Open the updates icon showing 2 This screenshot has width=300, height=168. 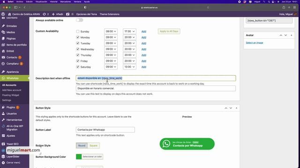(x=45, y=14)
